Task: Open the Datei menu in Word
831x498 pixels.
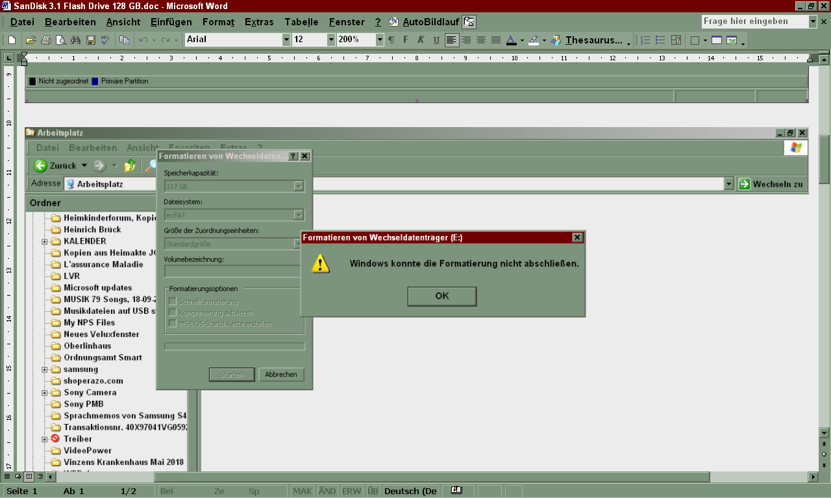Action: 22,22
